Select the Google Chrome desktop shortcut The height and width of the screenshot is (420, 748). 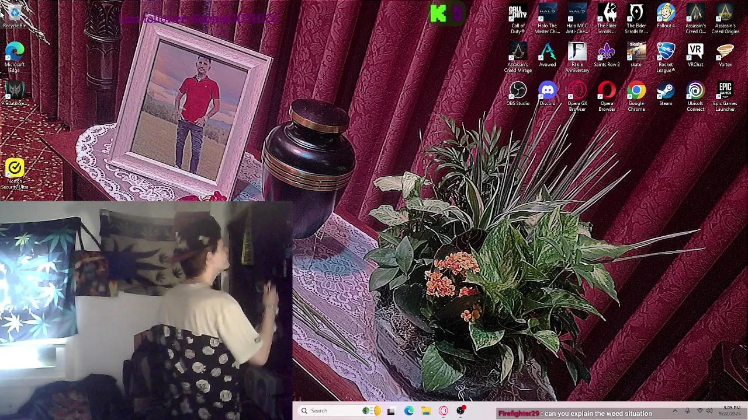tap(636, 97)
